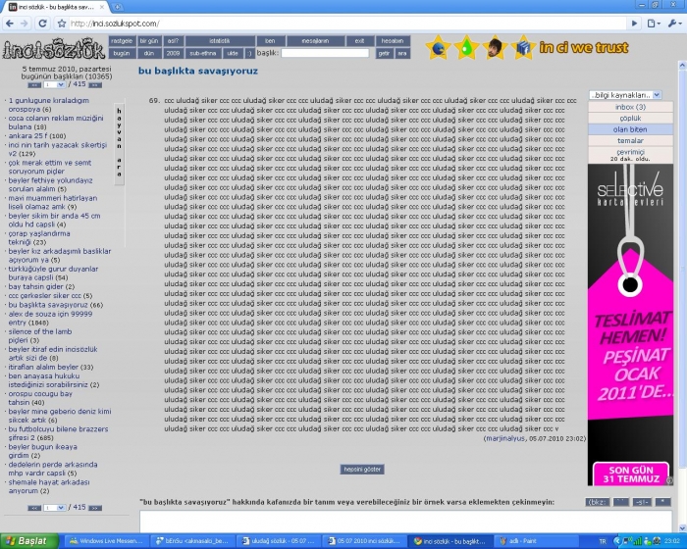
Task: Go to previous page of today's list, top
Action: click(34, 85)
